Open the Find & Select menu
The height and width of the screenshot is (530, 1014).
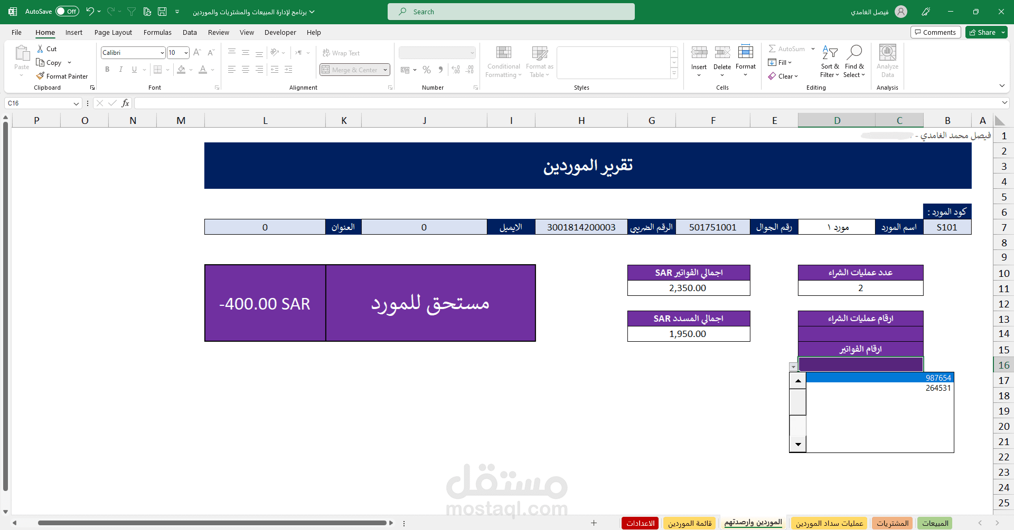(x=854, y=62)
